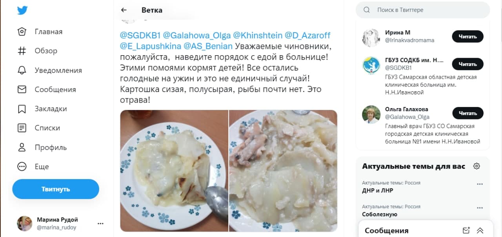Click the Поиск в Твиттере search field
The height and width of the screenshot is (237, 502).
(423, 10)
